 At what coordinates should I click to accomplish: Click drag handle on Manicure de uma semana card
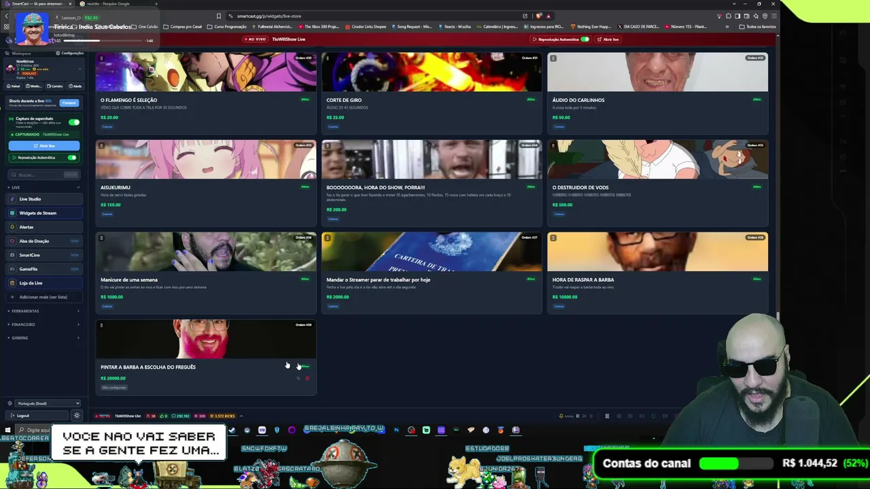[x=101, y=238]
